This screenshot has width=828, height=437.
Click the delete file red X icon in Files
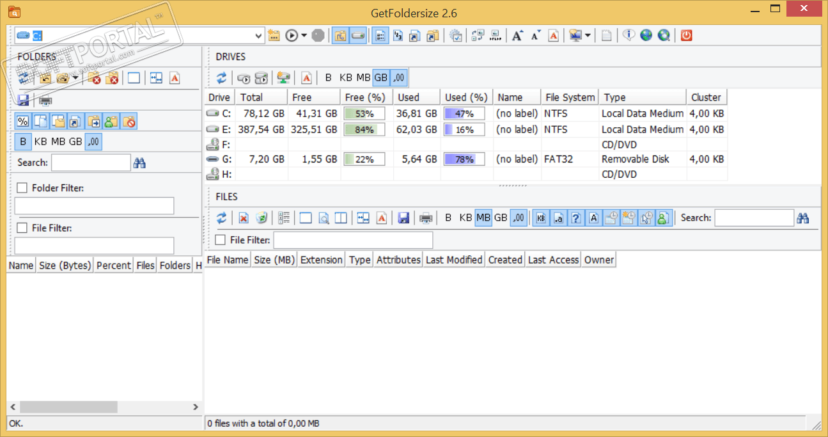click(x=244, y=218)
